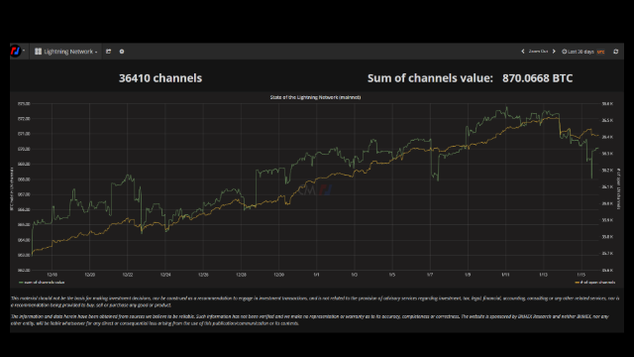The width and height of the screenshot is (634, 357).
Task: Open the BitMEX logo side menu
Action: [x=16, y=52]
